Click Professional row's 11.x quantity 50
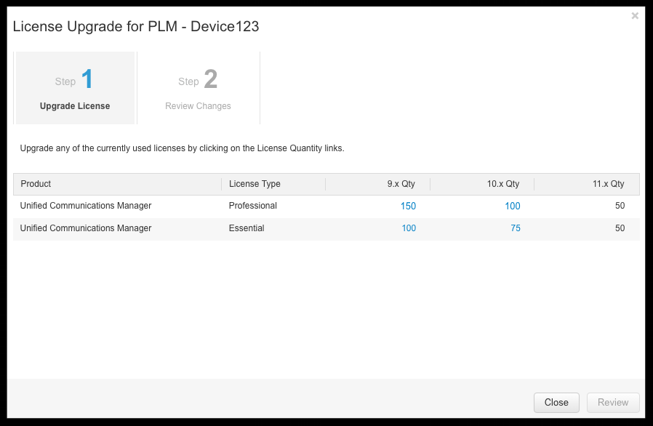Viewport: 653px width, 426px height. 620,206
